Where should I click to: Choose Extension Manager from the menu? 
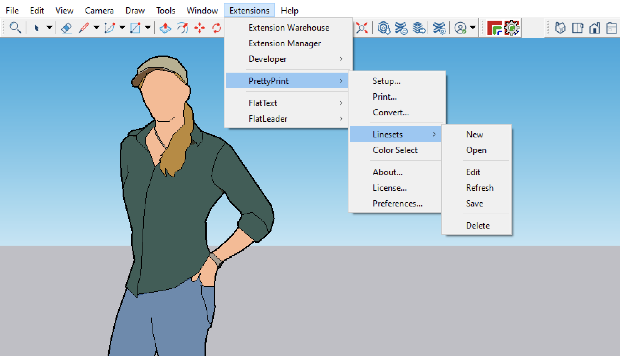coord(285,43)
